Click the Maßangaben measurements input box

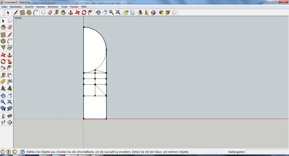[267, 152]
